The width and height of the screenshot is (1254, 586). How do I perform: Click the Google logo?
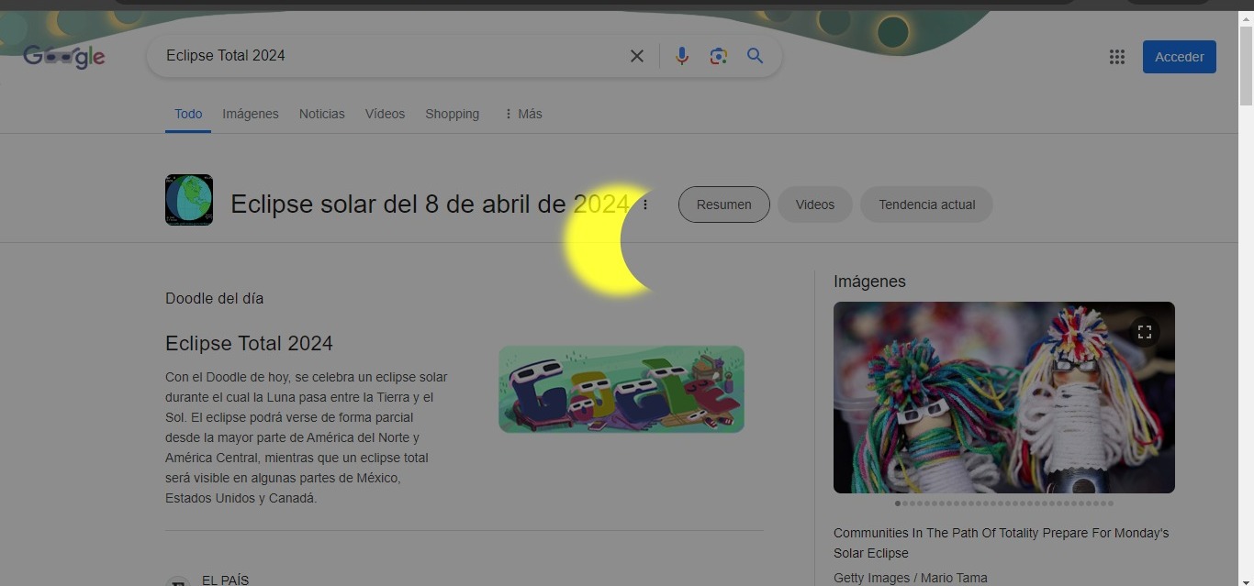tap(64, 57)
